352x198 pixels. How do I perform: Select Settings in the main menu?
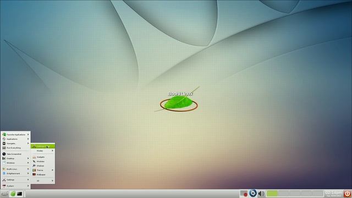pos(16,180)
